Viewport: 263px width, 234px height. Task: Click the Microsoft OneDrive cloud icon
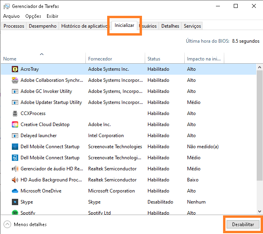pos(15,191)
